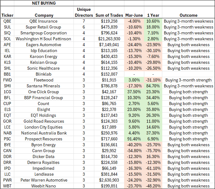The width and height of the screenshot is (215, 189).
Task: Click Super Retail Group's unique directors count
Action: 84,27
